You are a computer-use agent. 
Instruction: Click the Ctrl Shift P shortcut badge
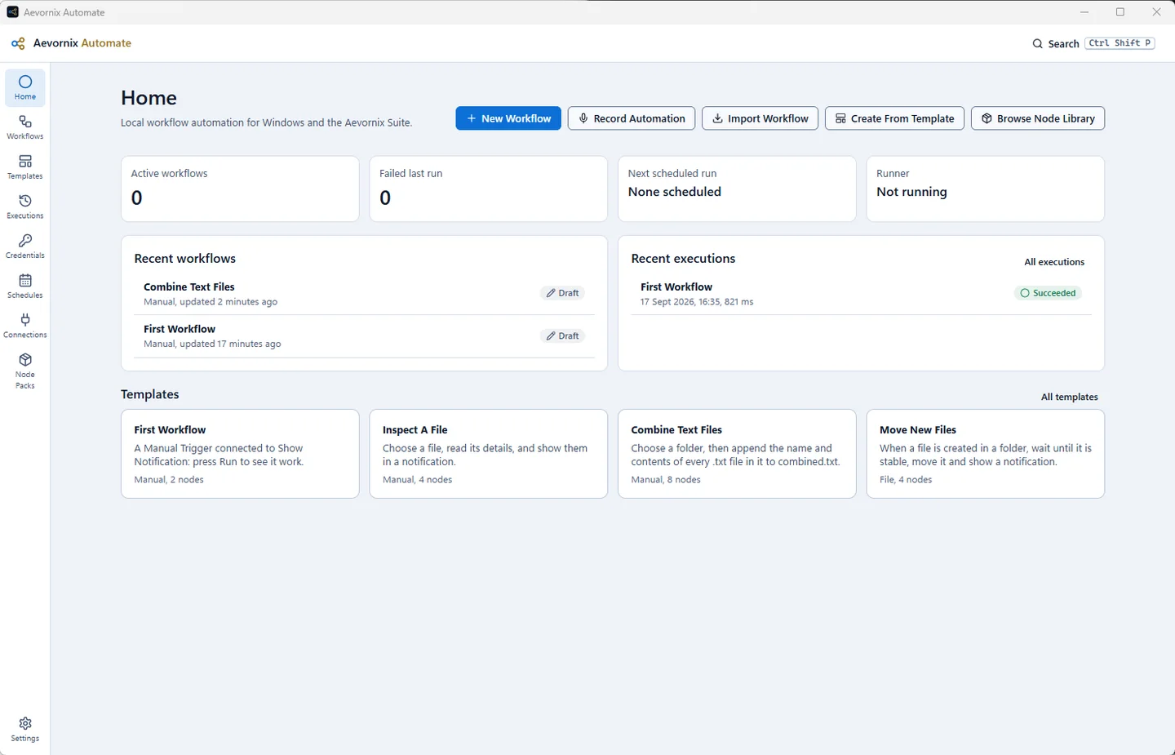[1120, 43]
